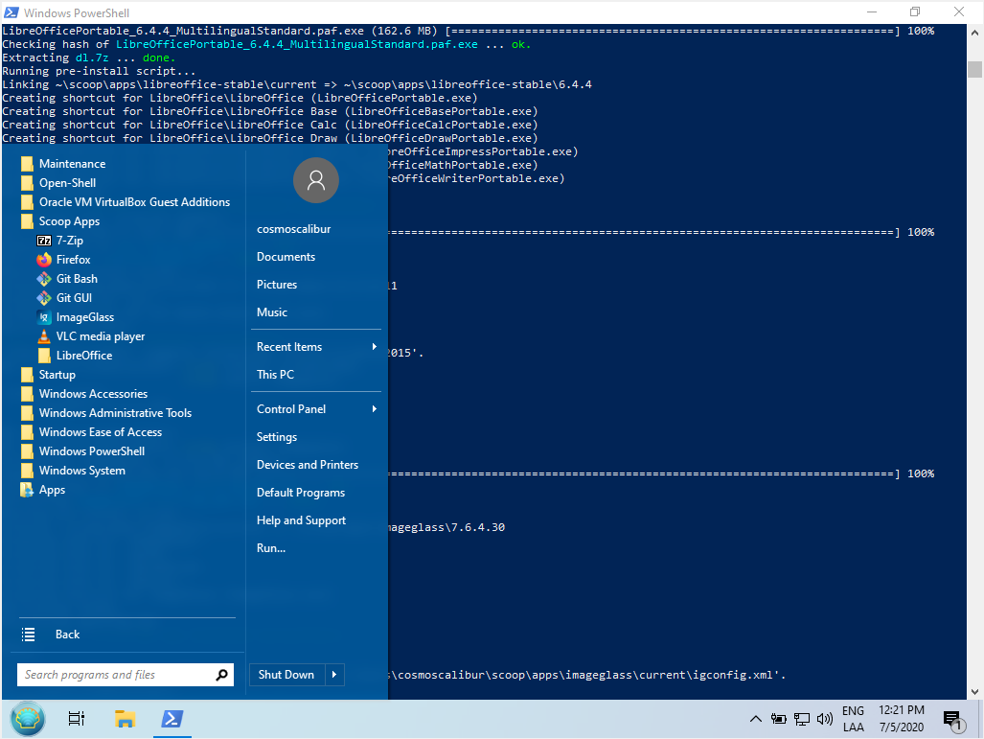The height and width of the screenshot is (739, 984).
Task: Collapse the Scoop Apps folder
Action: pyautogui.click(x=69, y=221)
